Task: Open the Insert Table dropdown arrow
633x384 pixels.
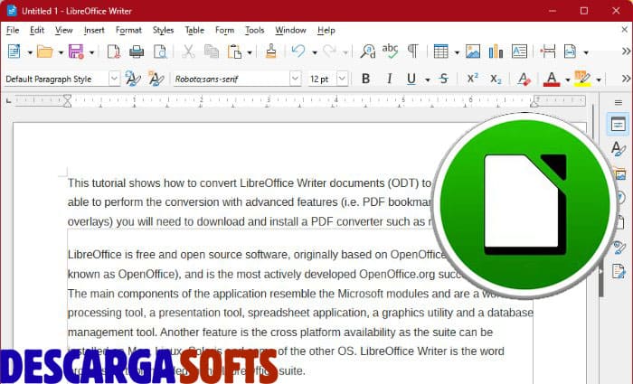Action: [x=457, y=52]
